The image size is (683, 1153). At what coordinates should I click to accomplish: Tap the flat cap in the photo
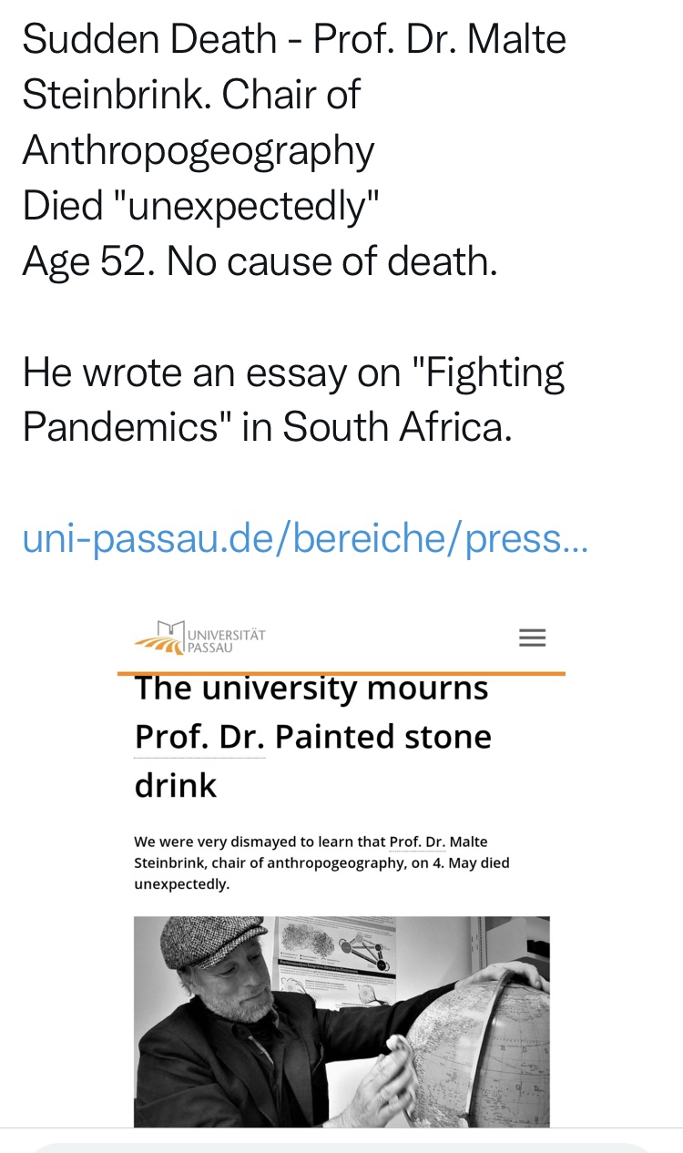tap(212, 941)
